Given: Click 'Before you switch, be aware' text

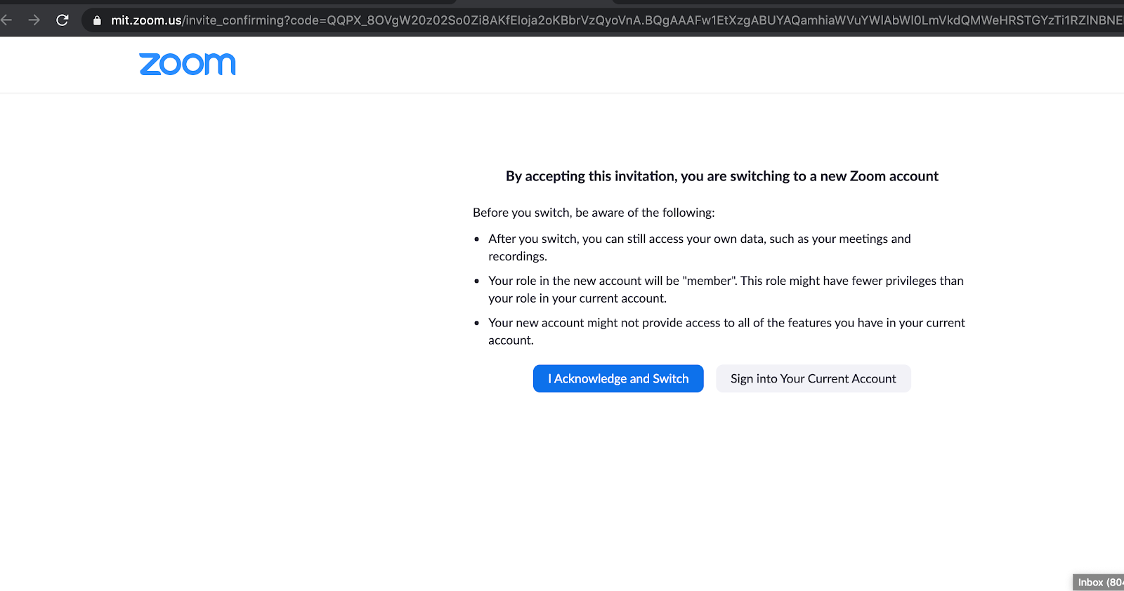Looking at the screenshot, I should click(x=594, y=213).
